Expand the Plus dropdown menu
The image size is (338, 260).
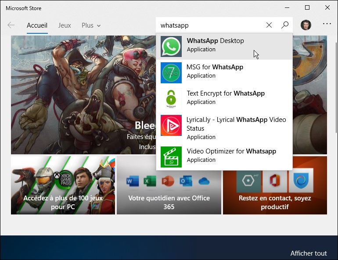click(x=91, y=25)
